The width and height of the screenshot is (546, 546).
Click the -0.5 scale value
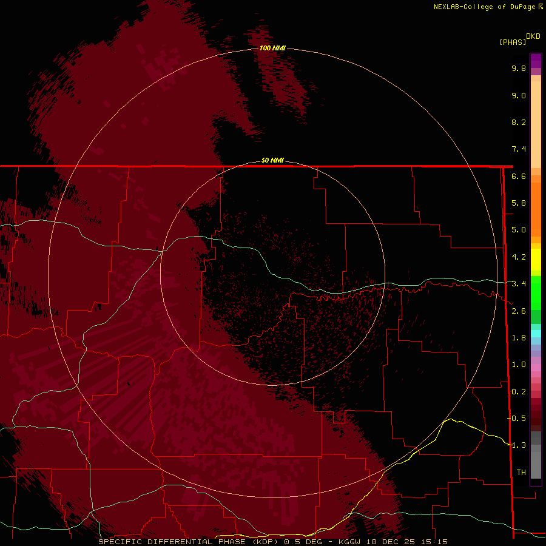516,419
